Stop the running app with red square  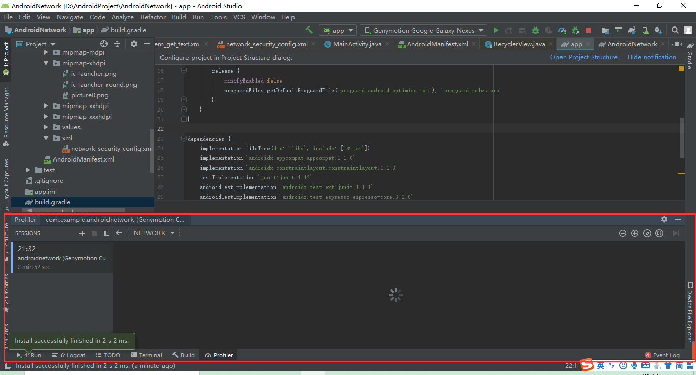[x=588, y=30]
